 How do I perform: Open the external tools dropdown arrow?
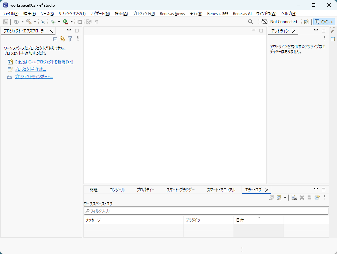(x=71, y=22)
